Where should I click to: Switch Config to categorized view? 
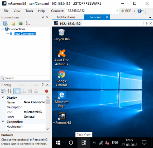click(3, 91)
